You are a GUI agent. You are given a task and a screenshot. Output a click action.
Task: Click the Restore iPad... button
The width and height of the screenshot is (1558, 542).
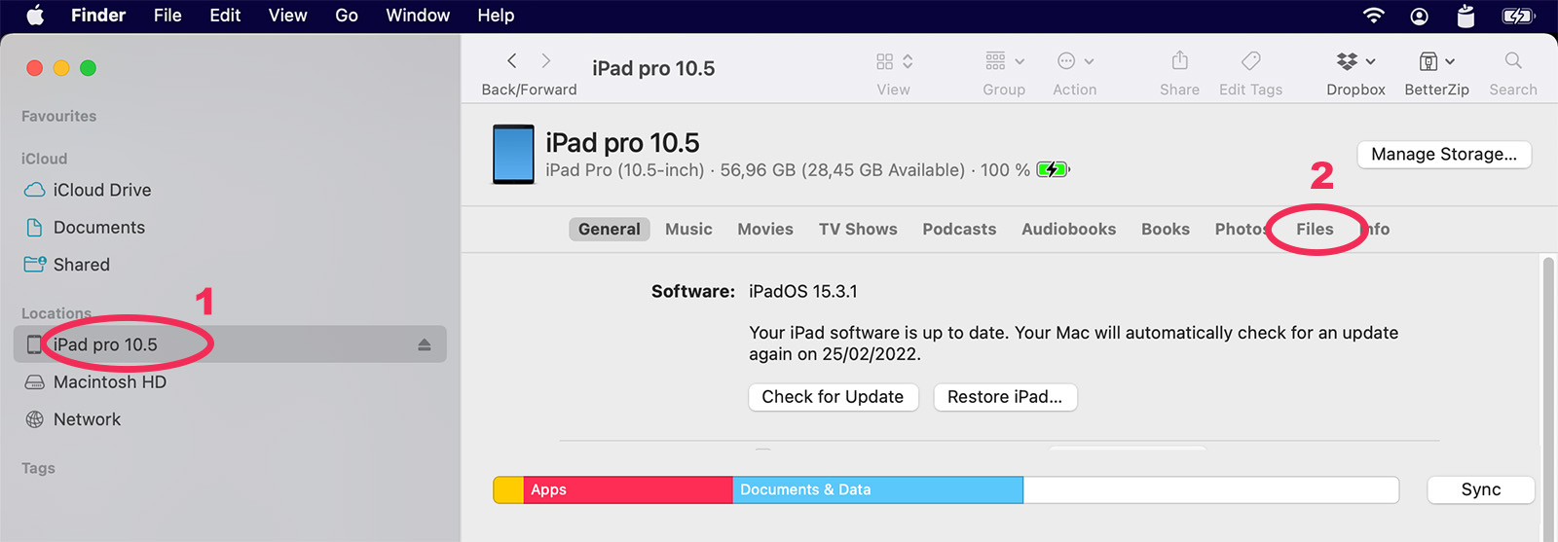coord(1005,397)
